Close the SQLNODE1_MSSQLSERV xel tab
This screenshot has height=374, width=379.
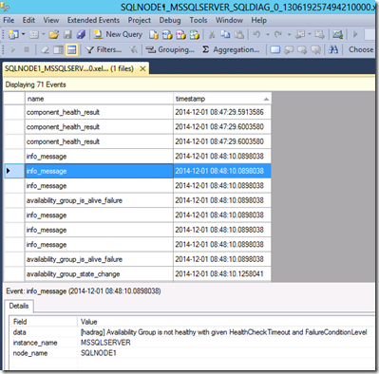point(142,68)
